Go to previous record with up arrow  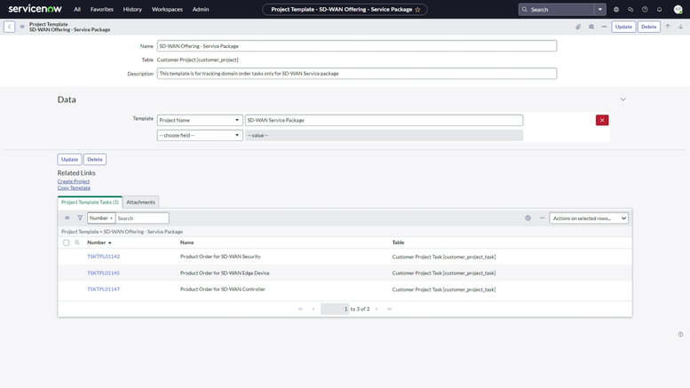coord(668,27)
